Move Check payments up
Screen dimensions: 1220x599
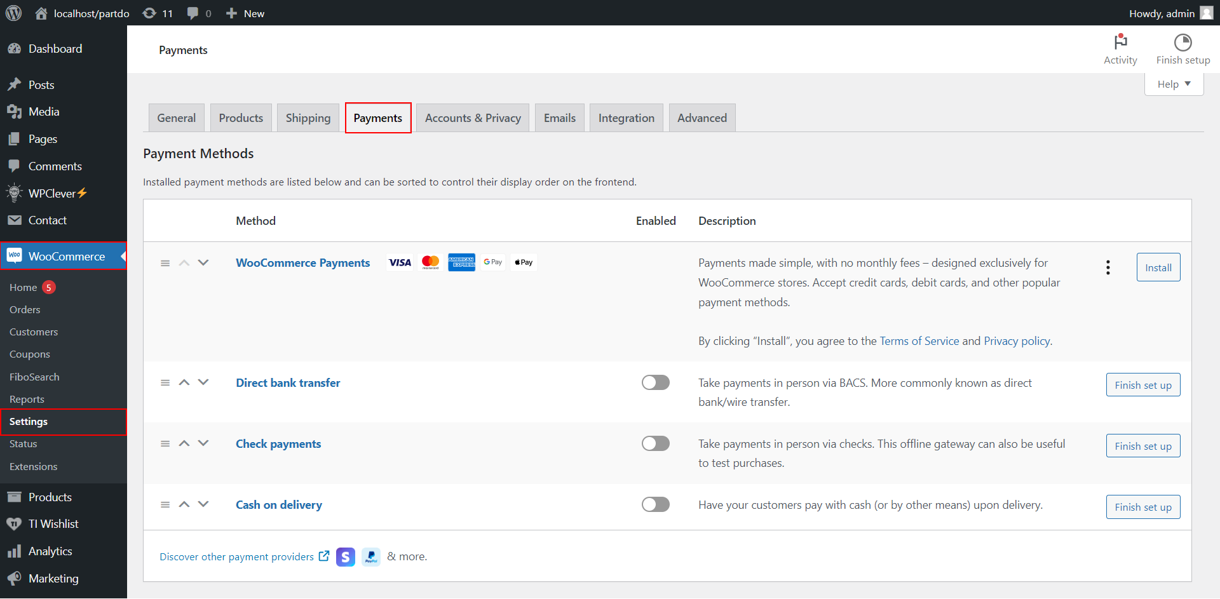(184, 443)
